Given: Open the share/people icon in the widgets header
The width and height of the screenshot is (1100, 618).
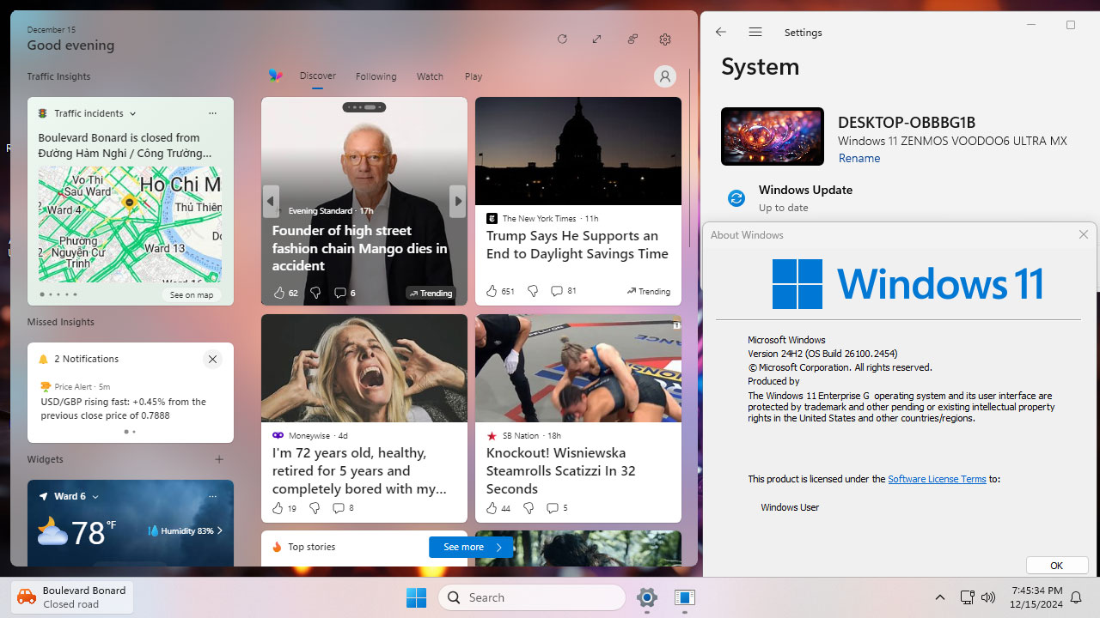Looking at the screenshot, I should pos(632,39).
